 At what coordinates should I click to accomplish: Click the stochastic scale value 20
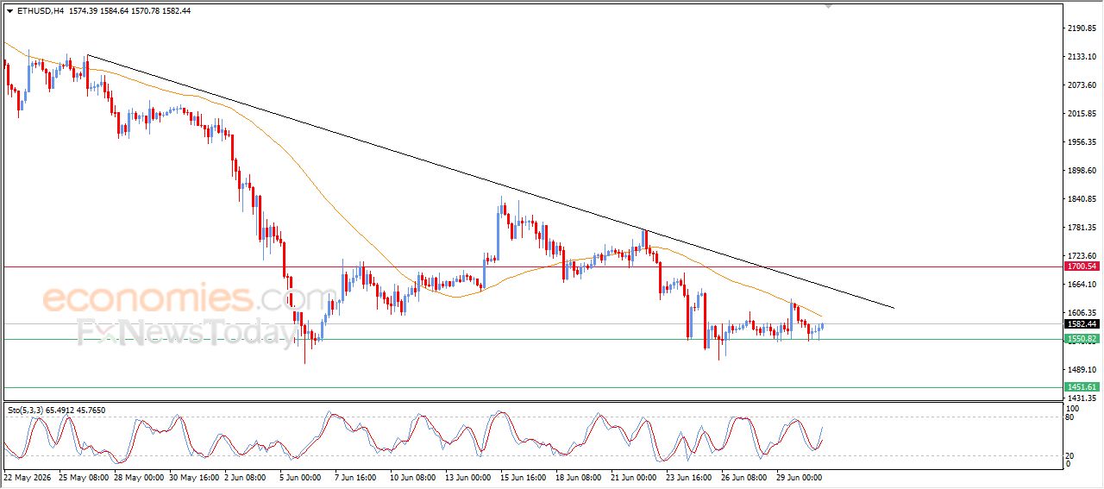tap(1071, 455)
